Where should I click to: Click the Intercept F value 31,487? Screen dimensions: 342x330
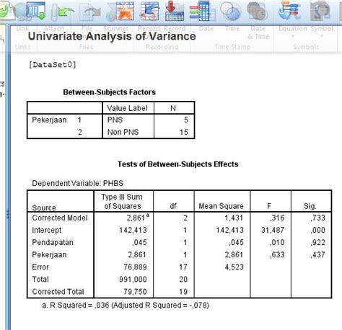point(273,230)
